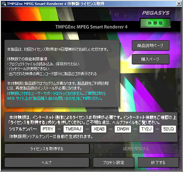Open the 購入ページ button
The height and width of the screenshot is (172, 183).
tap(150, 59)
